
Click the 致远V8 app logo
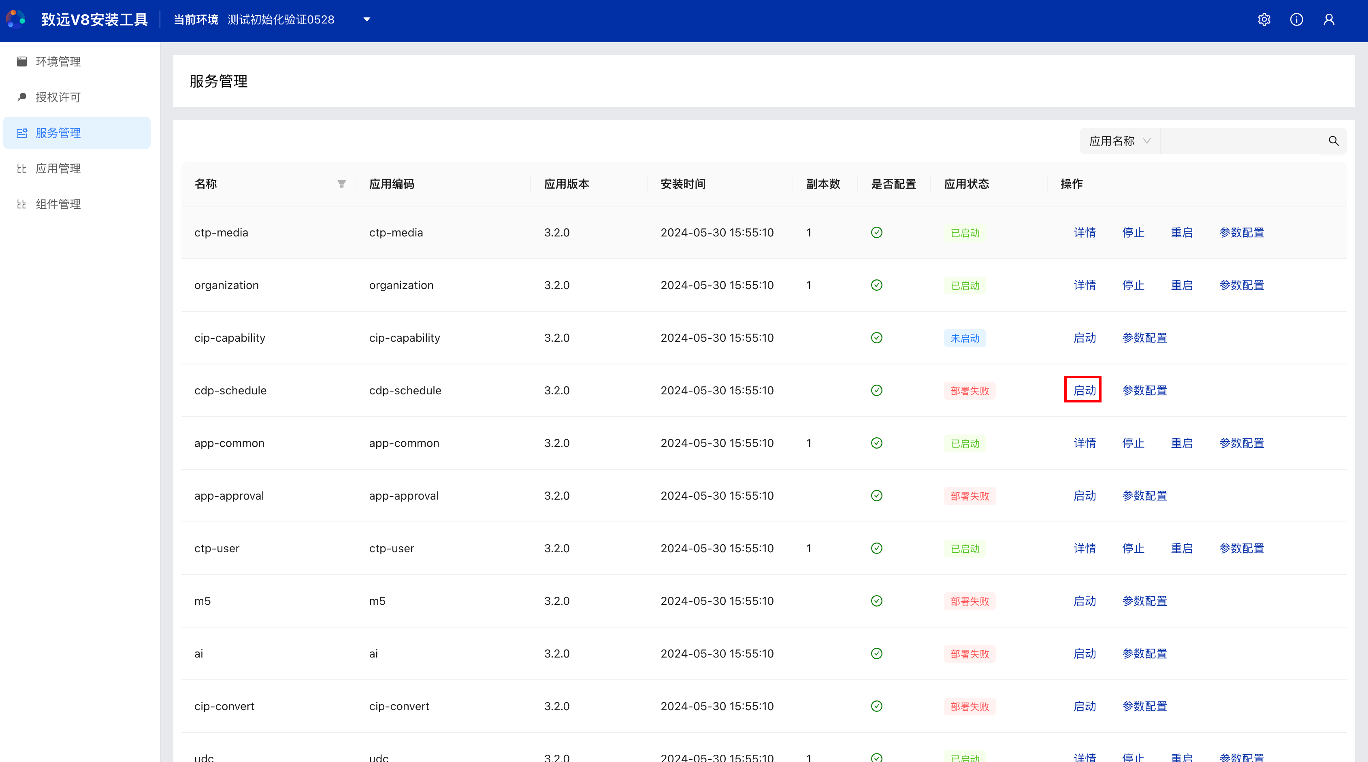point(15,20)
